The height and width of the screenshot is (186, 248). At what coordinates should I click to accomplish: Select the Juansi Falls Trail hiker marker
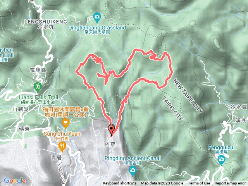pyautogui.click(x=38, y=88)
